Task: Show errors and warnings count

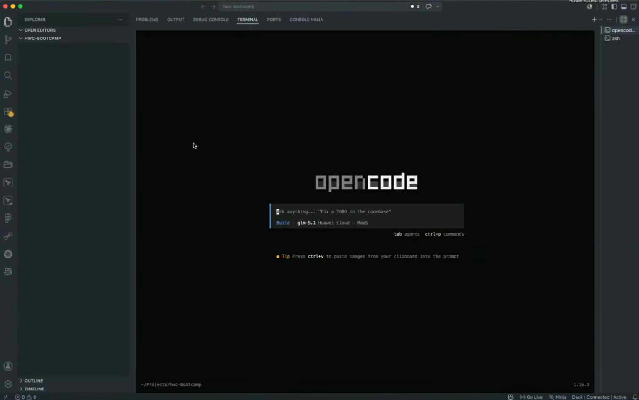Action: [26, 397]
